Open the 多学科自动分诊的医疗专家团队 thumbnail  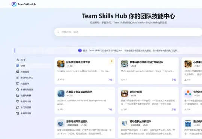coord(125,64)
